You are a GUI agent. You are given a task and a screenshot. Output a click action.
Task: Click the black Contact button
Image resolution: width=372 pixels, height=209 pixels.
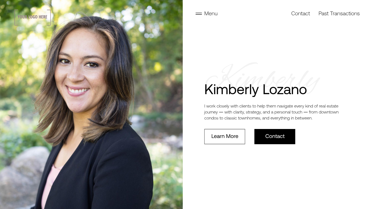click(275, 137)
